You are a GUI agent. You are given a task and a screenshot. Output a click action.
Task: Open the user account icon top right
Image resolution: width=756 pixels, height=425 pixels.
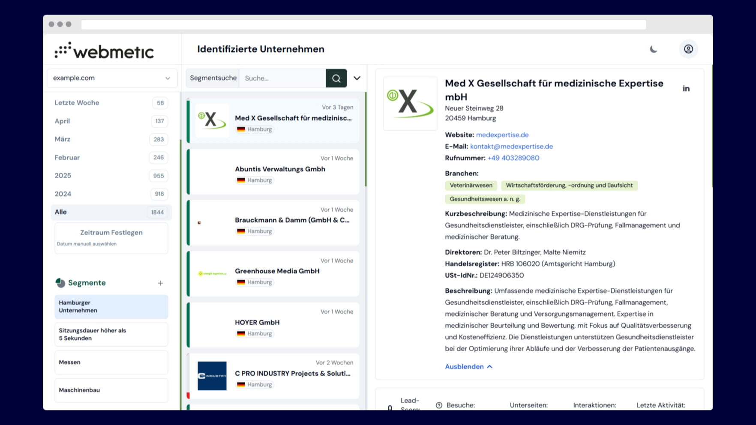pos(689,49)
